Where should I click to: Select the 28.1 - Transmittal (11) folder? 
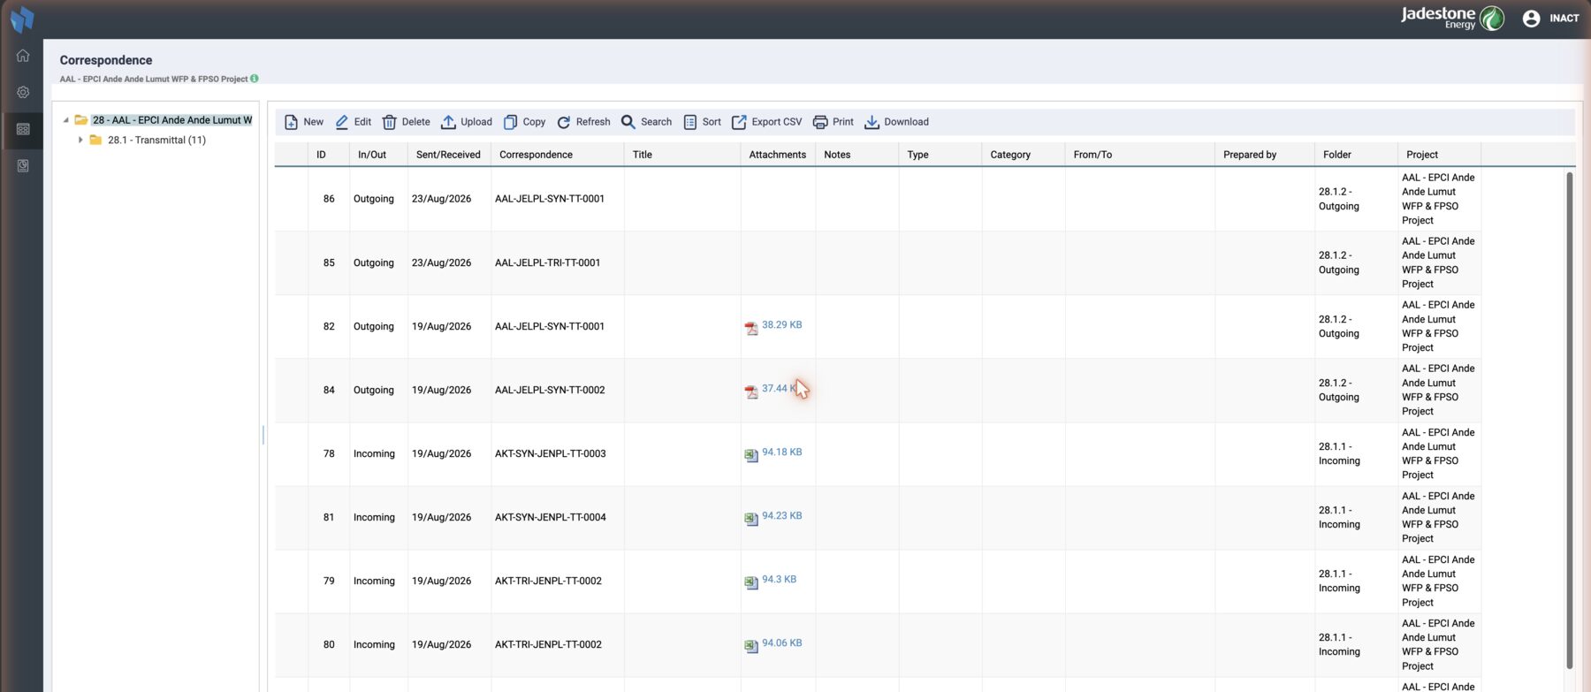tap(156, 140)
